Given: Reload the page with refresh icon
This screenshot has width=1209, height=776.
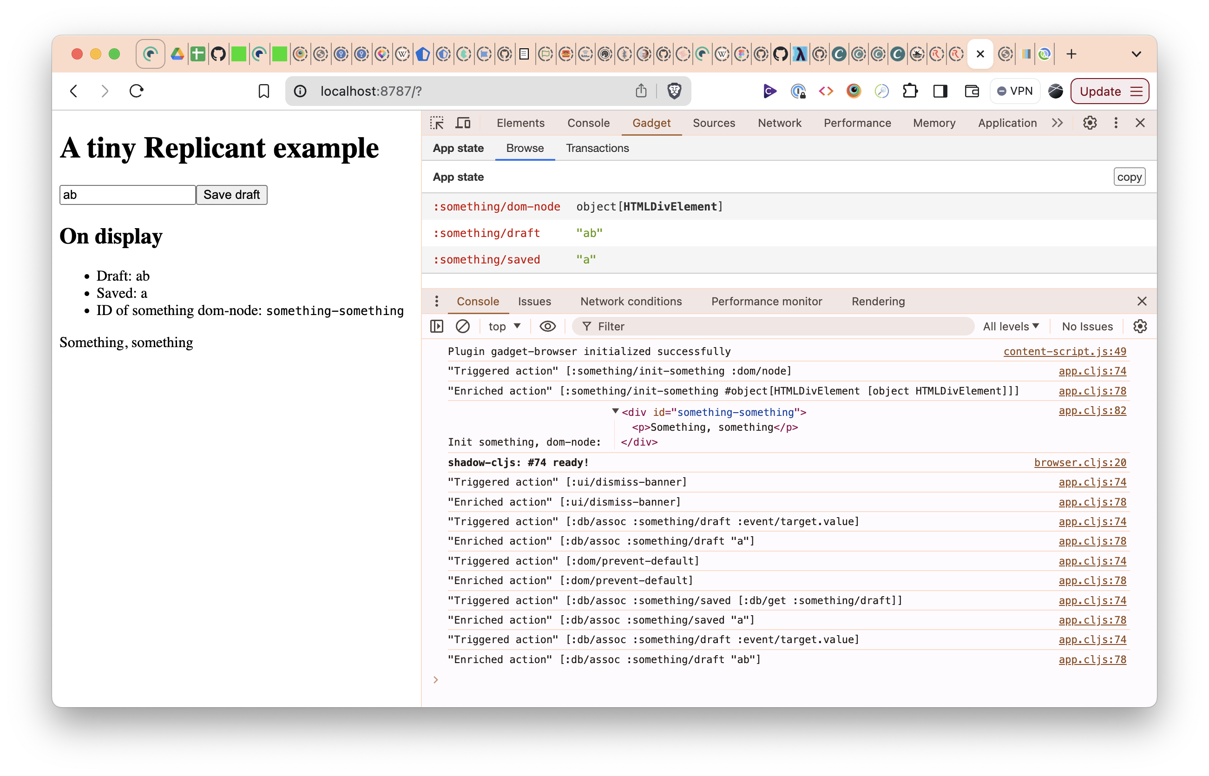Looking at the screenshot, I should point(137,91).
